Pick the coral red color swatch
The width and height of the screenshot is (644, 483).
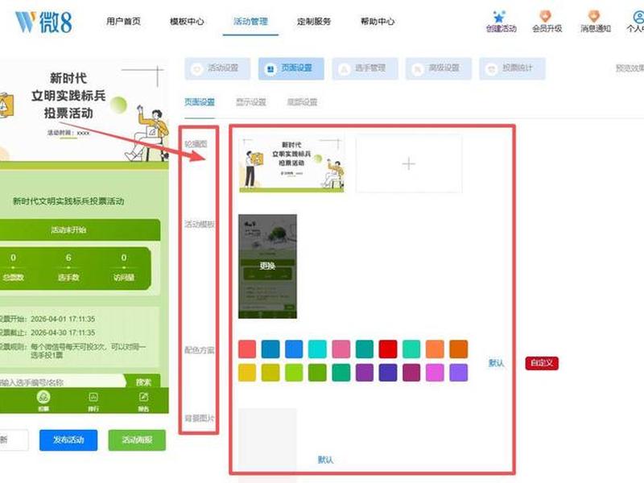point(247,349)
